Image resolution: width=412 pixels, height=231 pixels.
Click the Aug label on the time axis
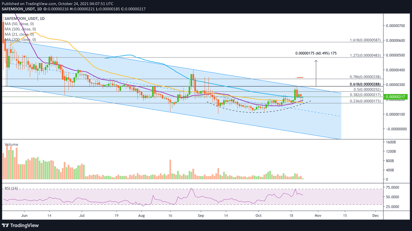point(141,215)
